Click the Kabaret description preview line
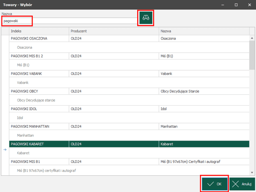The image size is (256, 192). coord(129,153)
